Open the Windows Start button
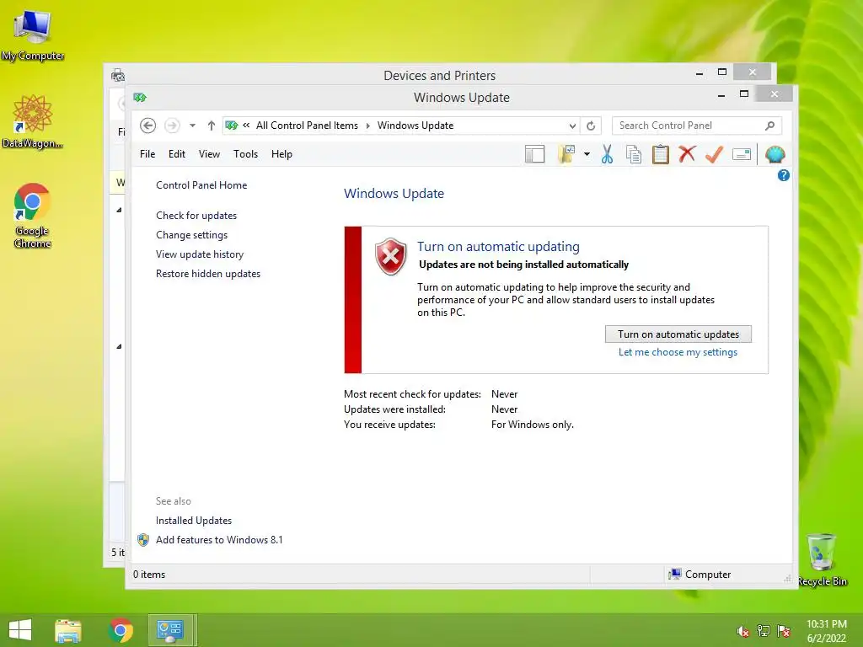863x647 pixels. point(20,630)
